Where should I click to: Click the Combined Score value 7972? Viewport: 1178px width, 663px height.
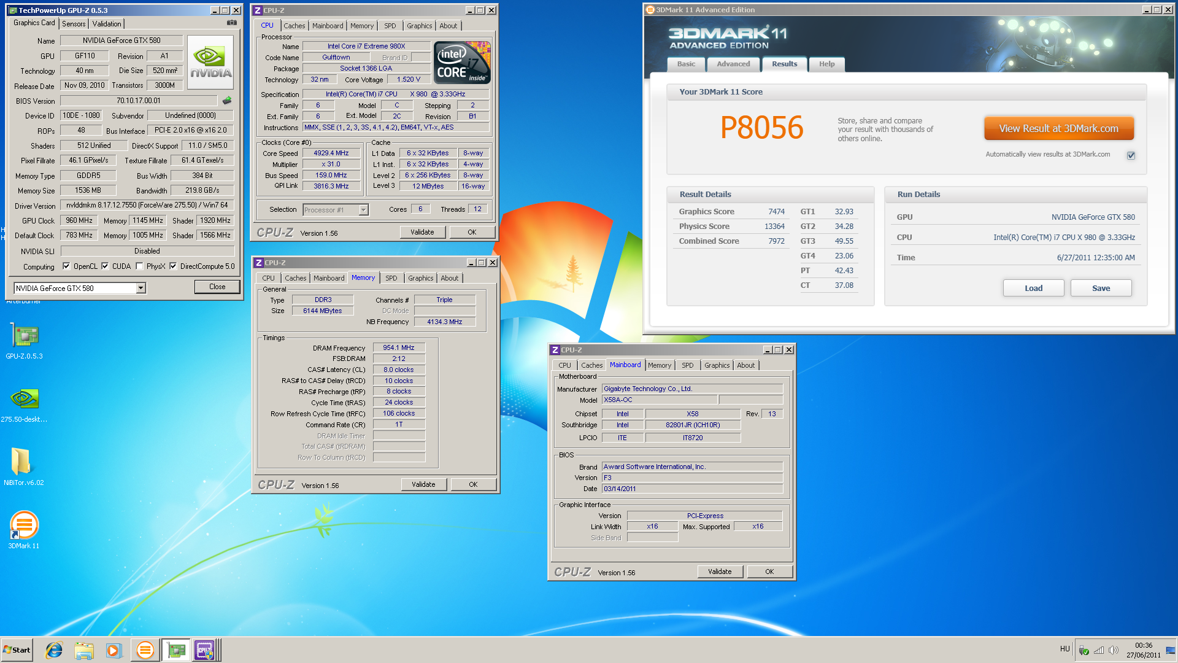point(776,241)
